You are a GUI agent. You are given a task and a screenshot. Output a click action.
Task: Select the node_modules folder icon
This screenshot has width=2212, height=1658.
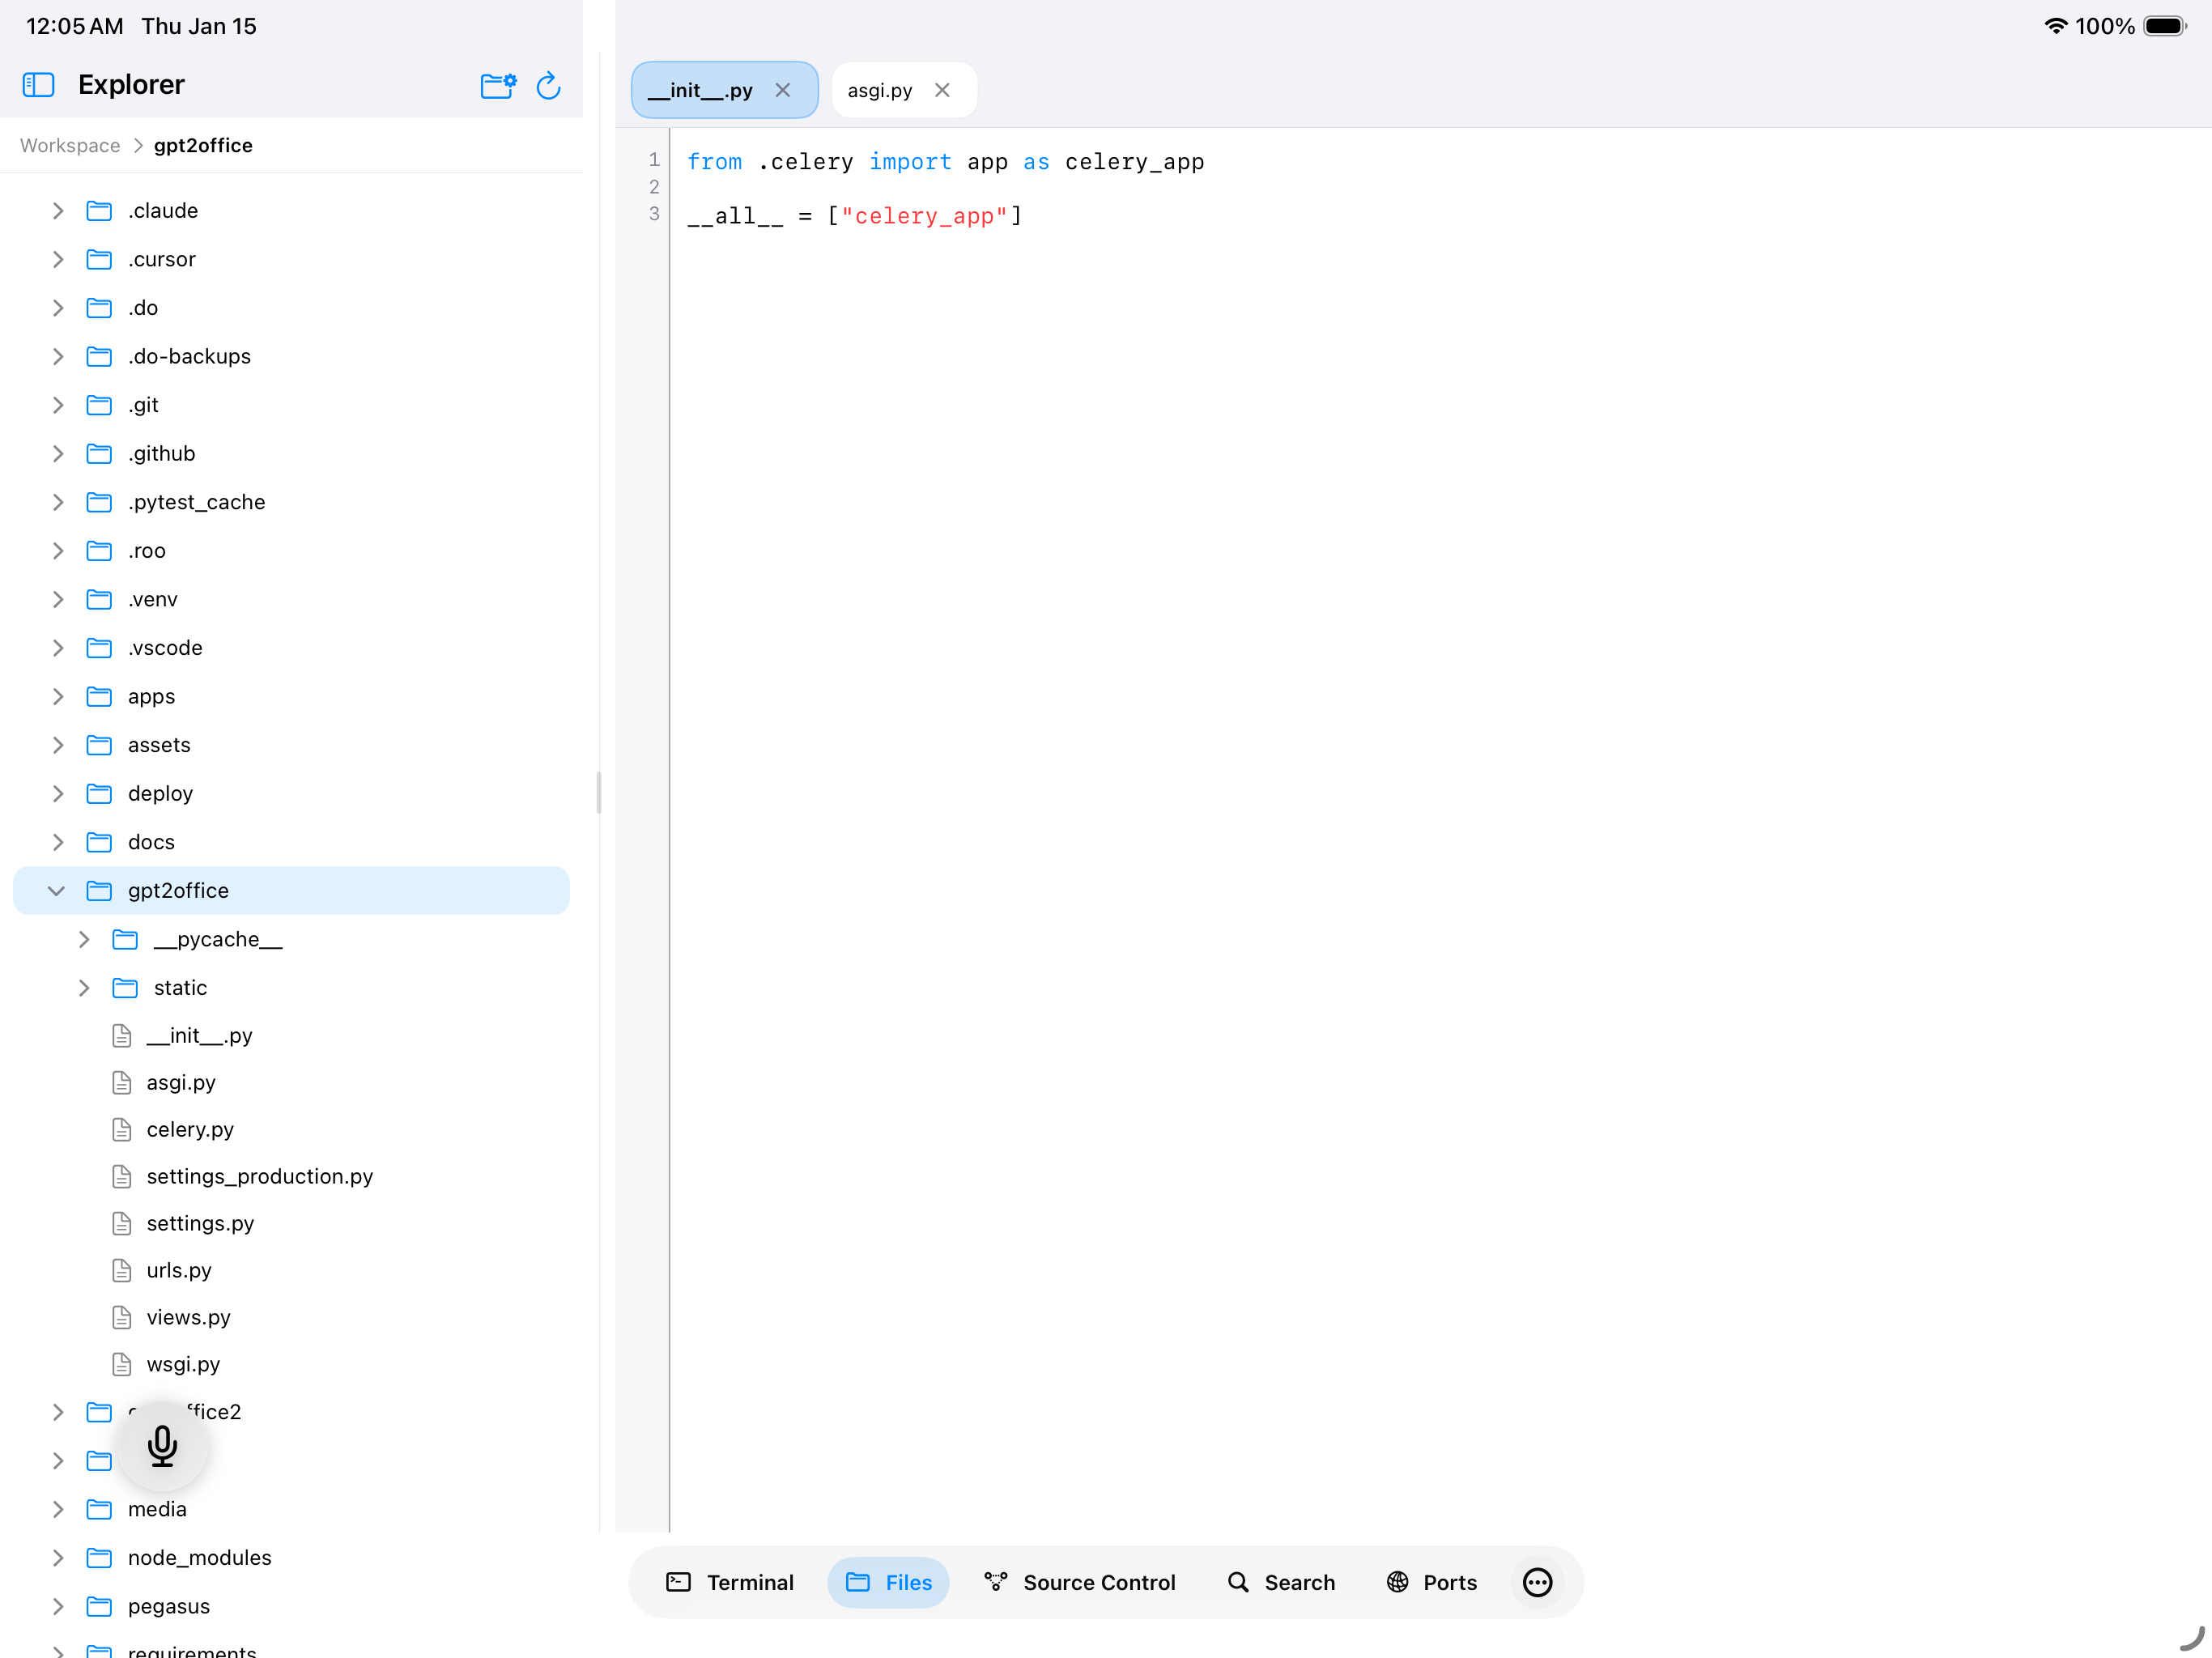(x=99, y=1557)
